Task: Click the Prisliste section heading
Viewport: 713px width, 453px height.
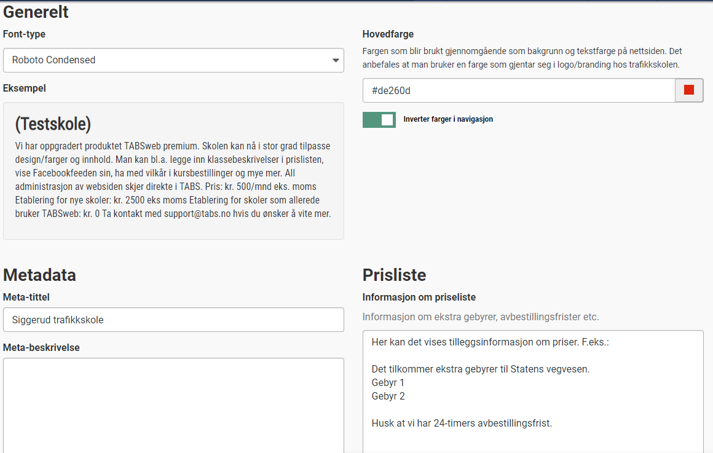Action: point(394,275)
